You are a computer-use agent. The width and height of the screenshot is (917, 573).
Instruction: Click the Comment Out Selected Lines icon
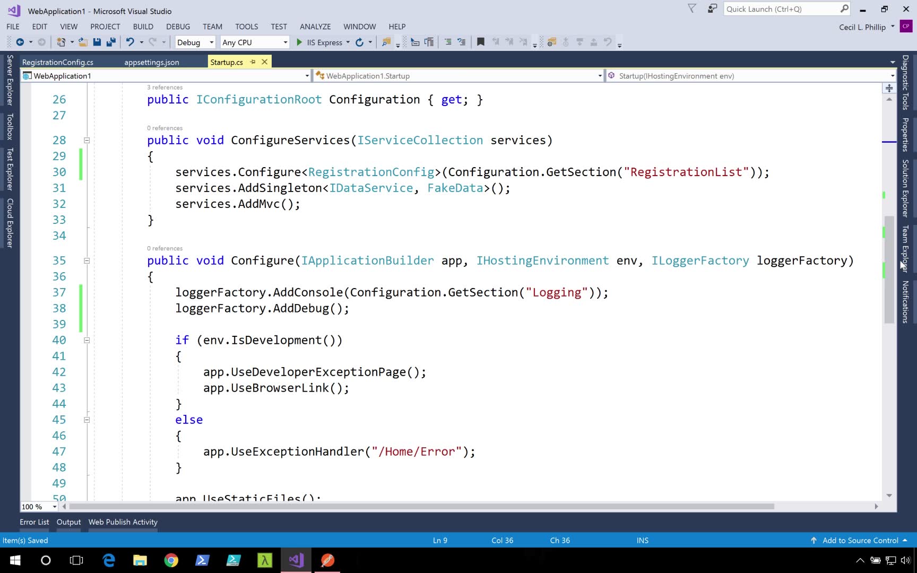point(448,42)
